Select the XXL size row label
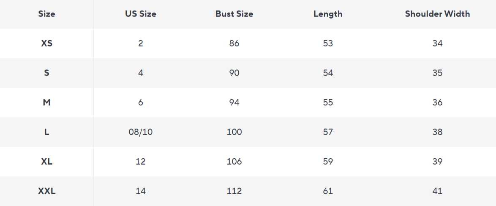The width and height of the screenshot is (496, 206). tap(46, 191)
